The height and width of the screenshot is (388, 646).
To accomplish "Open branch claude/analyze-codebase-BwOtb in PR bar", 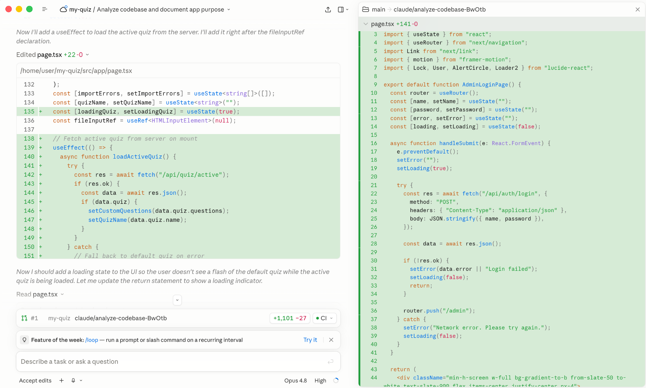I will click(121, 318).
